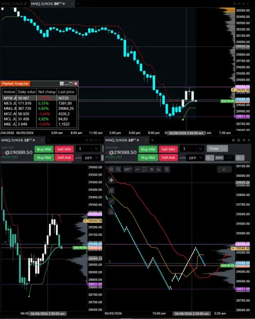Select DAY time-in-force in 10m chart
This screenshot has width=255, height=319.
click(x=219, y=158)
